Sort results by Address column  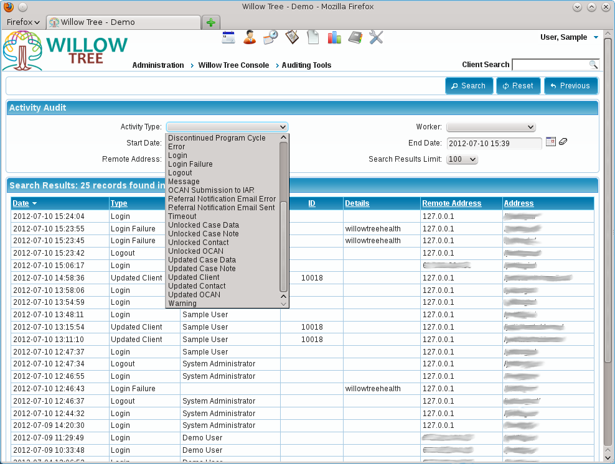(519, 203)
